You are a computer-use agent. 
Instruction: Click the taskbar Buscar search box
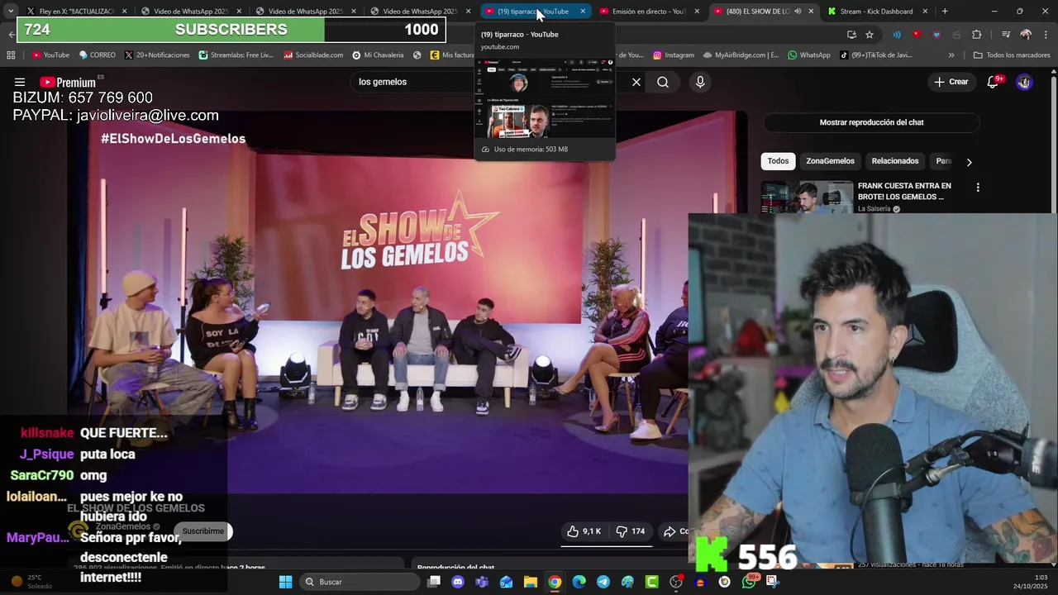pyautogui.click(x=359, y=582)
